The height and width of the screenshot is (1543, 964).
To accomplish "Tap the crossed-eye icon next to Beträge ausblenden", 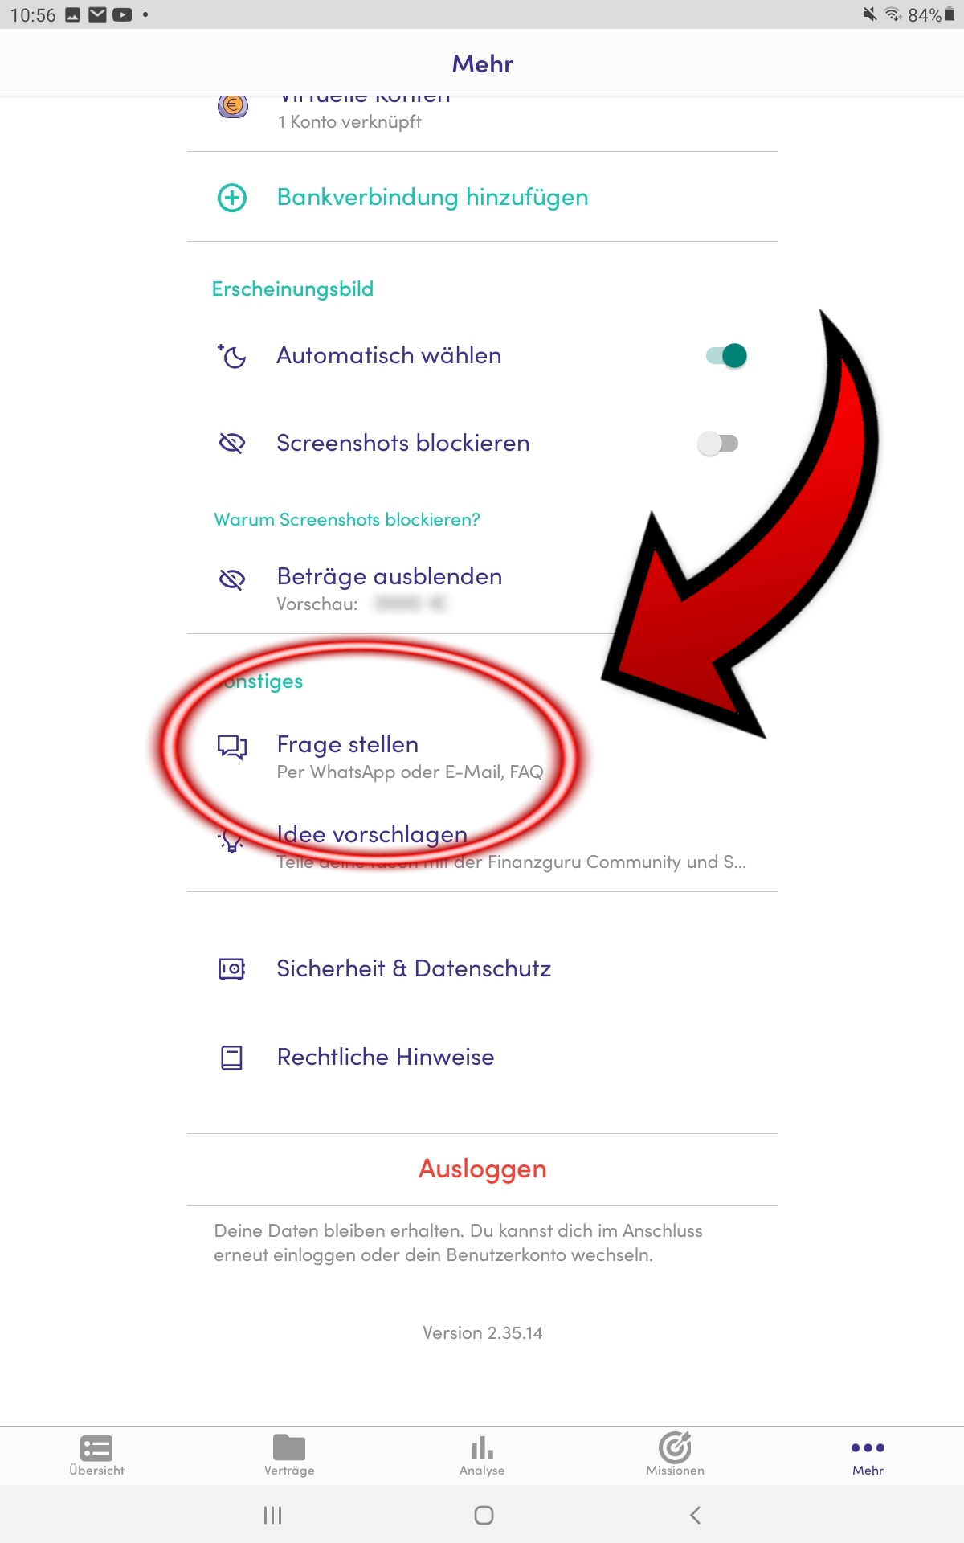I will [x=232, y=579].
